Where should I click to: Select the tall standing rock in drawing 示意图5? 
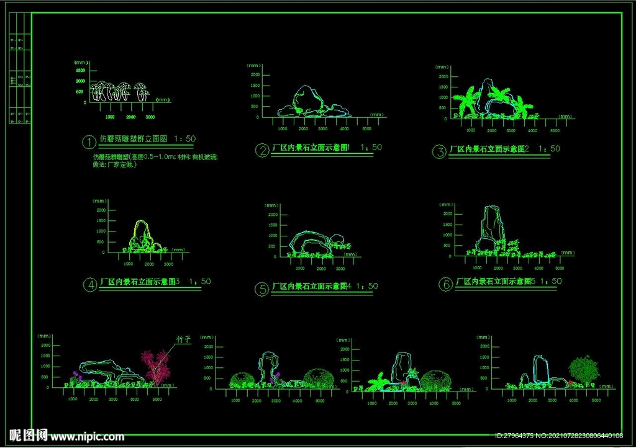(493, 223)
